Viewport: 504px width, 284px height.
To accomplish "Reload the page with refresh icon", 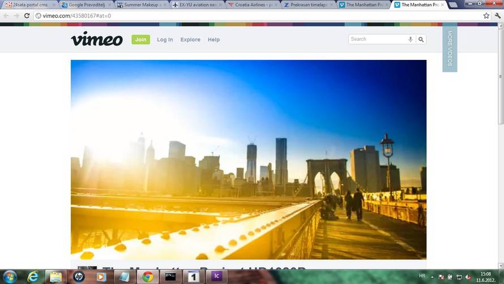I will pos(27,16).
